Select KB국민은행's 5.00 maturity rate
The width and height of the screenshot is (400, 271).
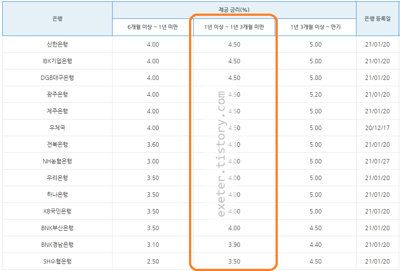click(x=316, y=211)
